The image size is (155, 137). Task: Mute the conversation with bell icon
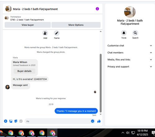pyautogui.click(x=124, y=33)
